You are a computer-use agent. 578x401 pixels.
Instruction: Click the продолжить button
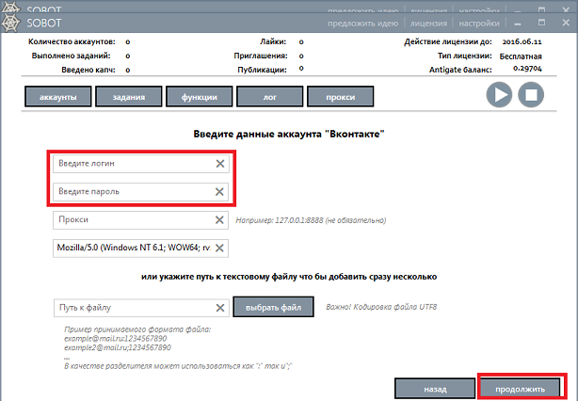pos(522,388)
